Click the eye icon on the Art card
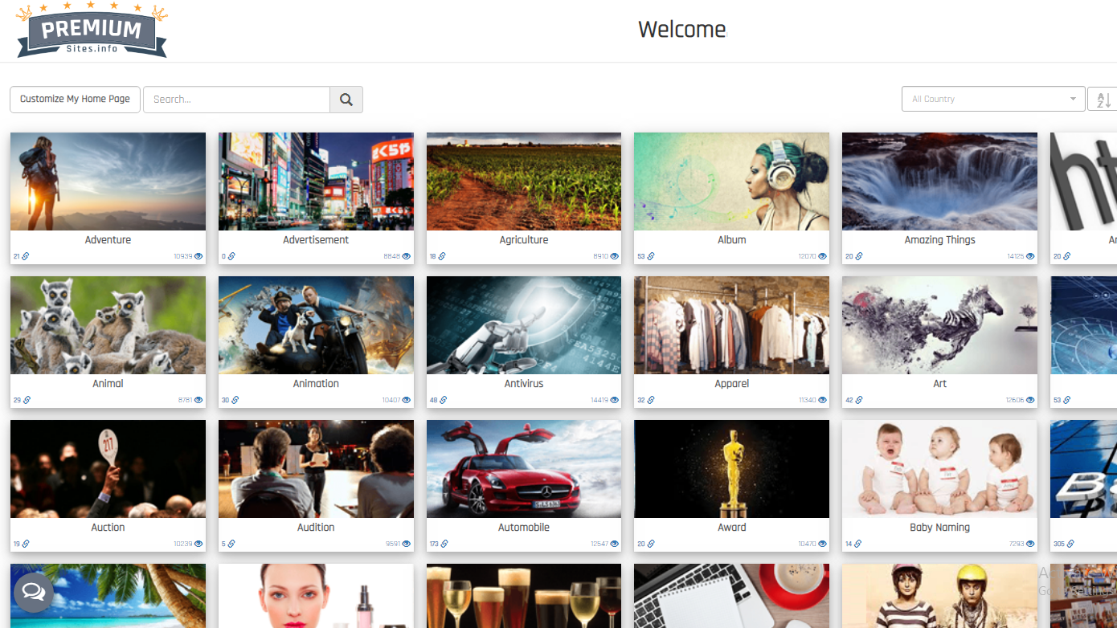1117x628 pixels. 1030,400
